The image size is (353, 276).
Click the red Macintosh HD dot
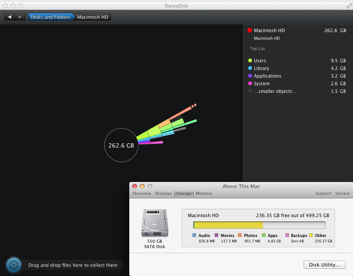coord(250,30)
